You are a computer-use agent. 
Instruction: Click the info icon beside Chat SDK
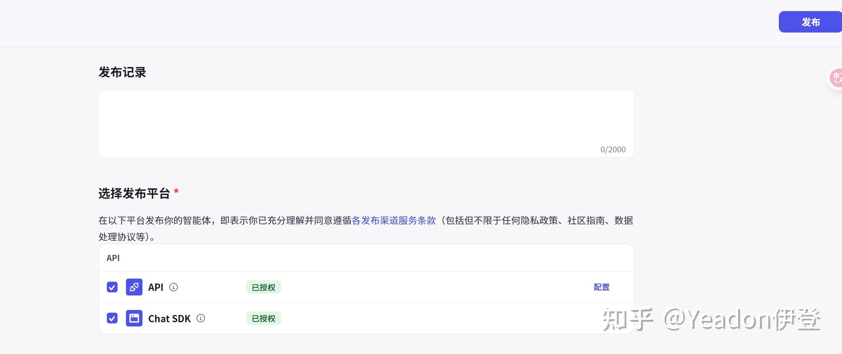click(201, 318)
